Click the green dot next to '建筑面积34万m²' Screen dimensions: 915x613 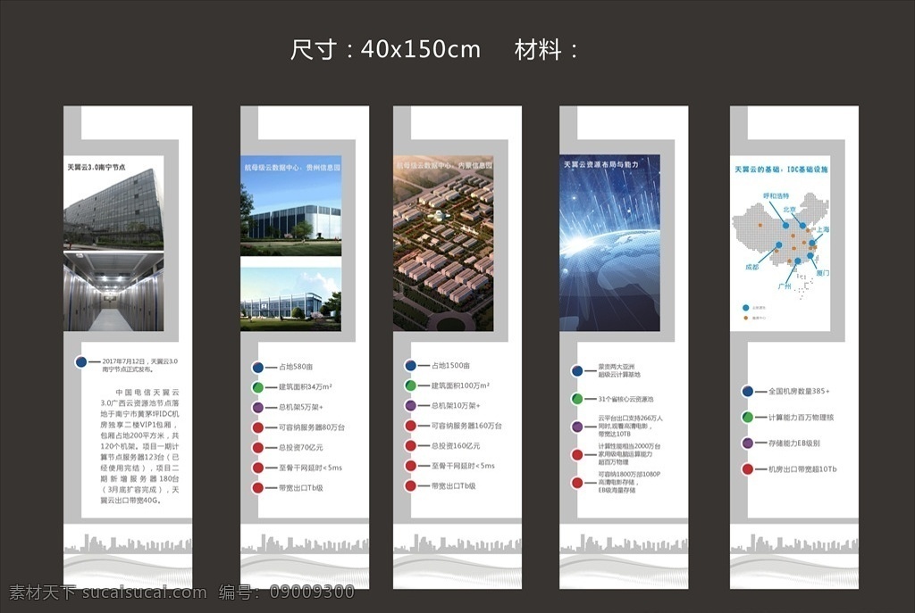257,387
